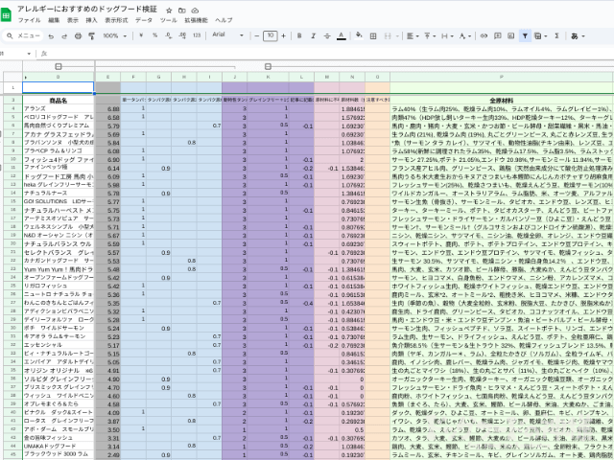The height and width of the screenshot is (460, 614).
Task: Click the メニュー search box
Action: click(x=23, y=36)
